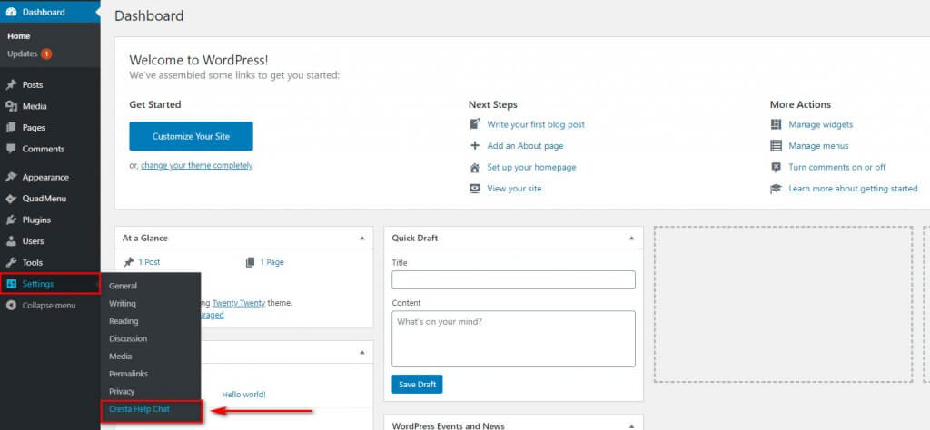This screenshot has height=430, width=930.
Task: Click the pin icon beside 1 Post
Action: point(129,262)
